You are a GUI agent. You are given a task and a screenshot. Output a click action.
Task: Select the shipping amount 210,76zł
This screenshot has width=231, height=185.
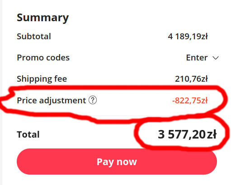click(x=191, y=79)
